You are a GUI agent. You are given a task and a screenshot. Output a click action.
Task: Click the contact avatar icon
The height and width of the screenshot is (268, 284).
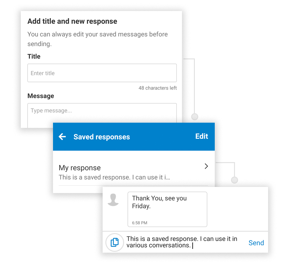point(113,200)
